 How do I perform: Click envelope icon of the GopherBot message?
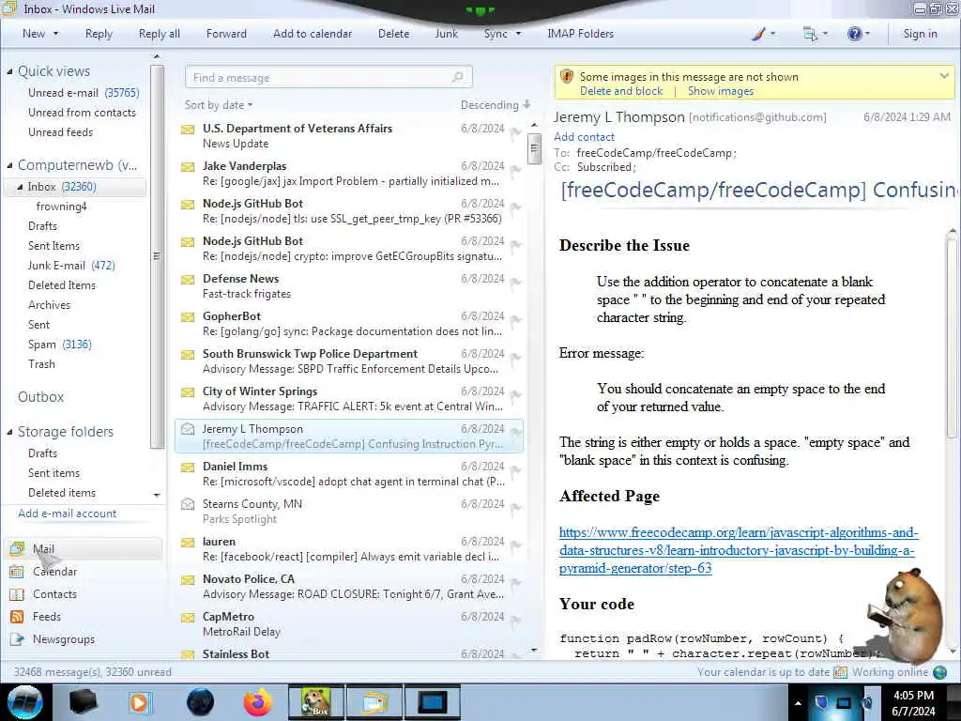click(188, 317)
